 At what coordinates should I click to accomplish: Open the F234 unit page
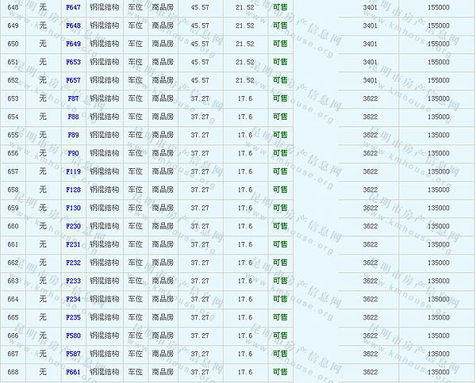point(73,299)
